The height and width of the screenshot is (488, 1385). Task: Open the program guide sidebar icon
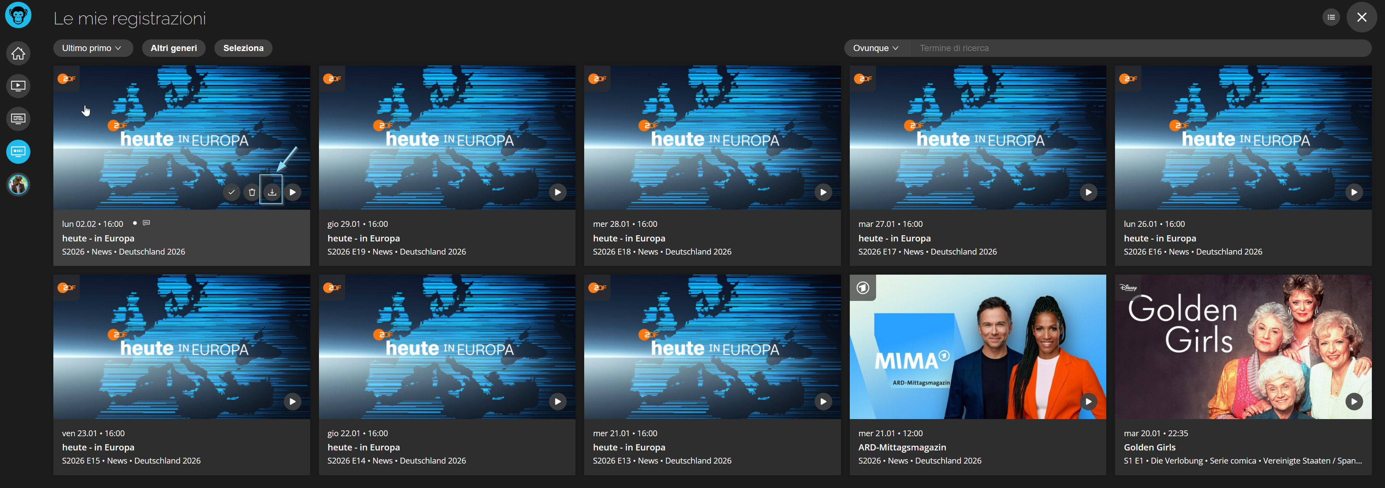[18, 119]
